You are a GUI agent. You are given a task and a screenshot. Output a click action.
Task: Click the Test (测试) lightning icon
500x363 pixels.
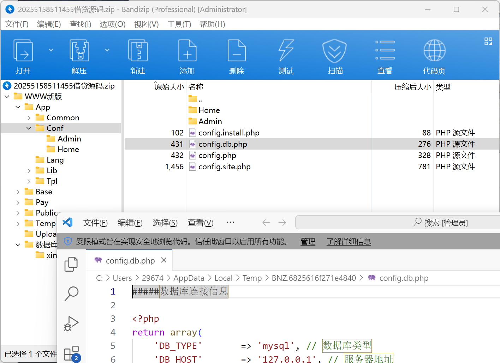pos(286,50)
